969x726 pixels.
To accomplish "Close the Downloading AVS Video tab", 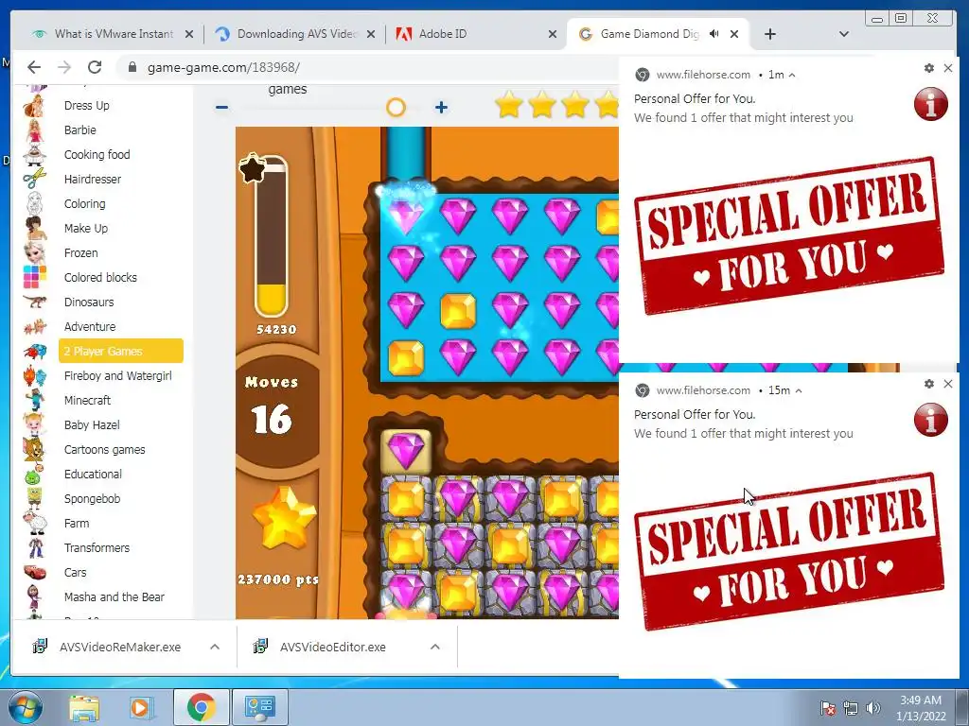I will pos(371,35).
